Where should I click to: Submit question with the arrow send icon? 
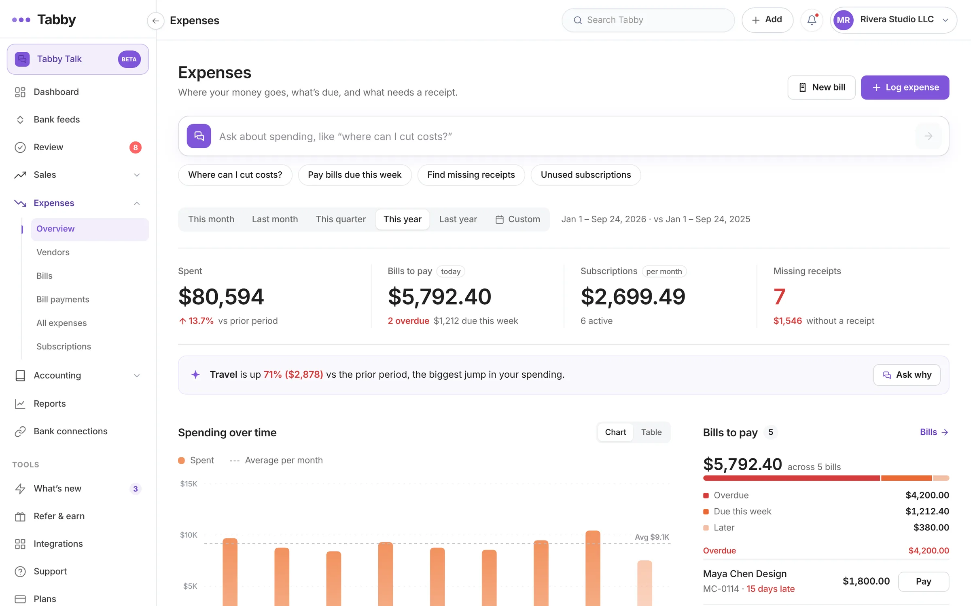coord(929,136)
